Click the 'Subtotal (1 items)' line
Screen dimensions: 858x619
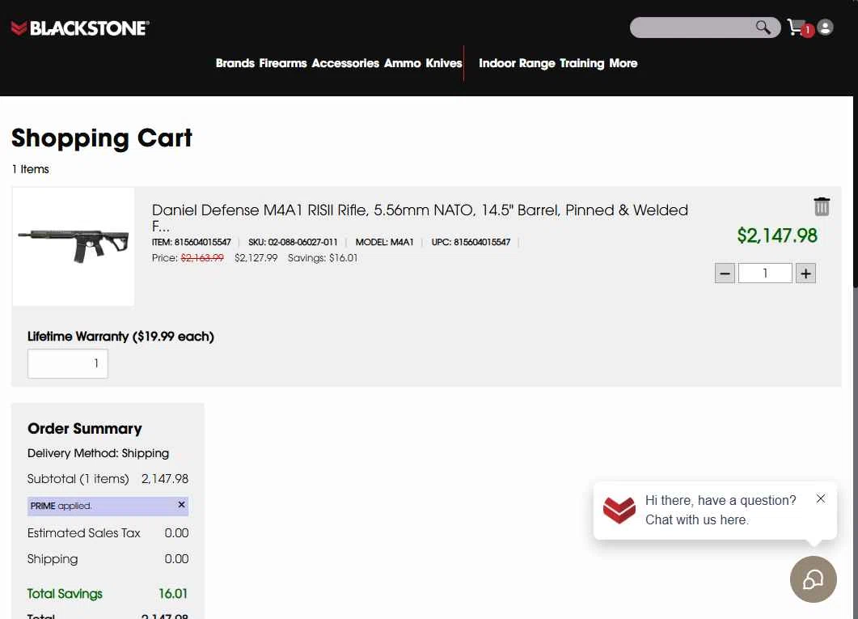click(108, 479)
